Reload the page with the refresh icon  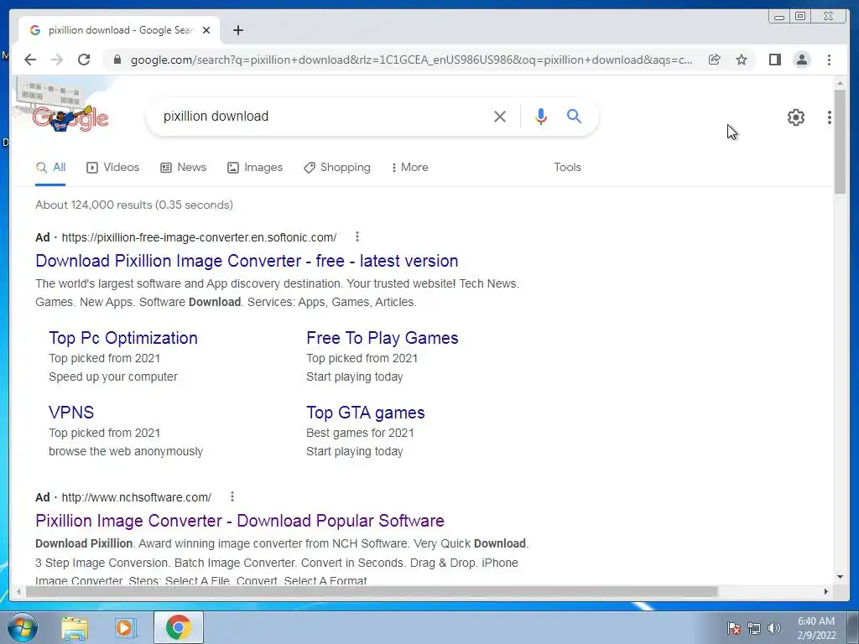[x=84, y=60]
